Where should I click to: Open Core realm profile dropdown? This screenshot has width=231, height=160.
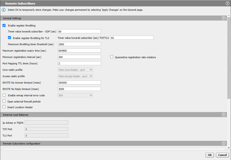tap(75, 70)
